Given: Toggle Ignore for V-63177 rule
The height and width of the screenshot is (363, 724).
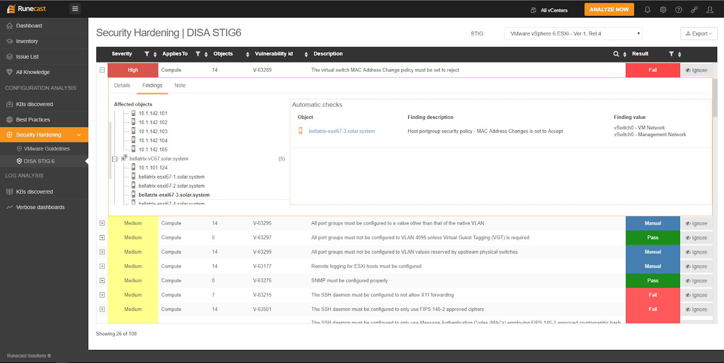Looking at the screenshot, I should point(696,266).
